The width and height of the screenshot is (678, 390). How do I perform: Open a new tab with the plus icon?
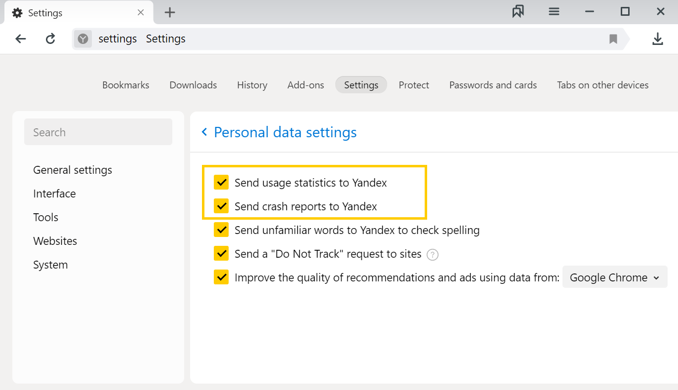tap(170, 12)
